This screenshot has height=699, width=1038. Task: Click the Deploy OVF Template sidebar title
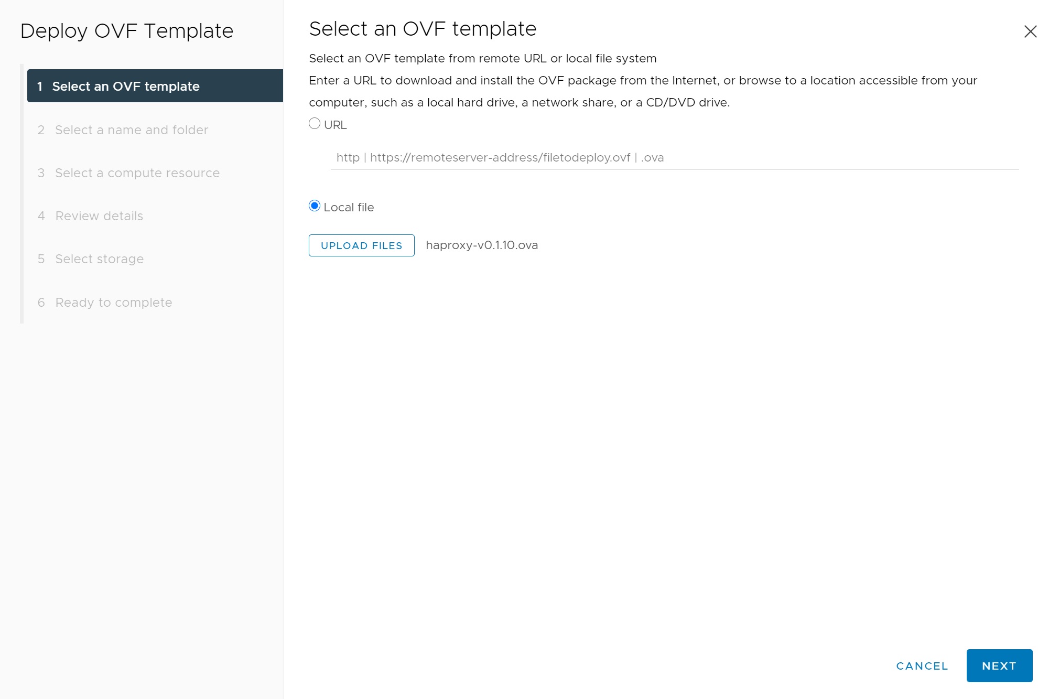click(127, 31)
